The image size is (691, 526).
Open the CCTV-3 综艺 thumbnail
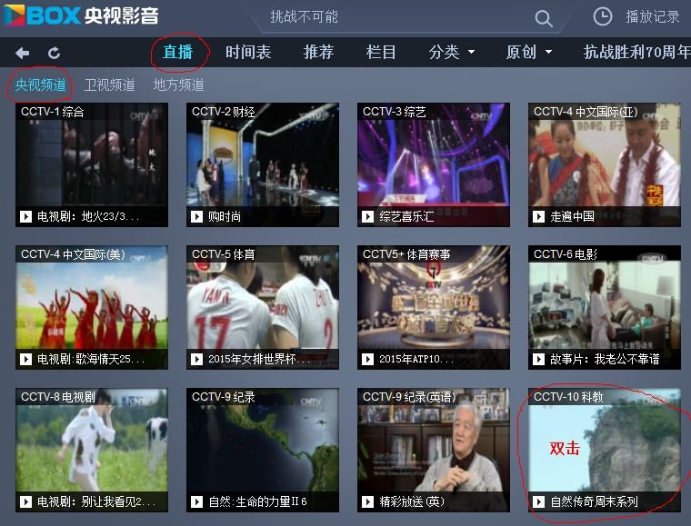coord(434,164)
